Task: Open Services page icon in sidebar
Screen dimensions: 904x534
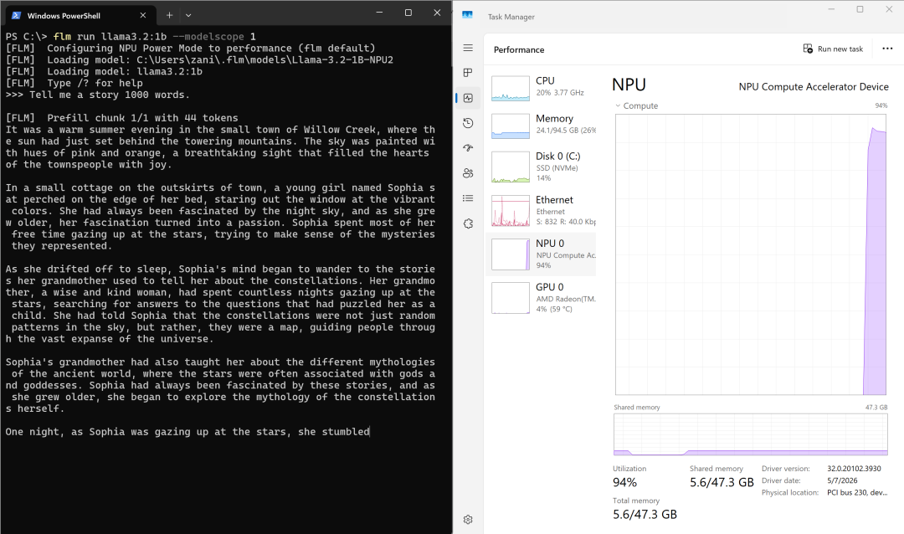Action: click(468, 223)
